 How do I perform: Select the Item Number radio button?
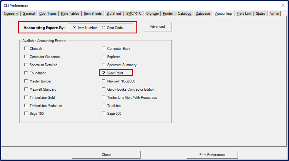click(74, 28)
